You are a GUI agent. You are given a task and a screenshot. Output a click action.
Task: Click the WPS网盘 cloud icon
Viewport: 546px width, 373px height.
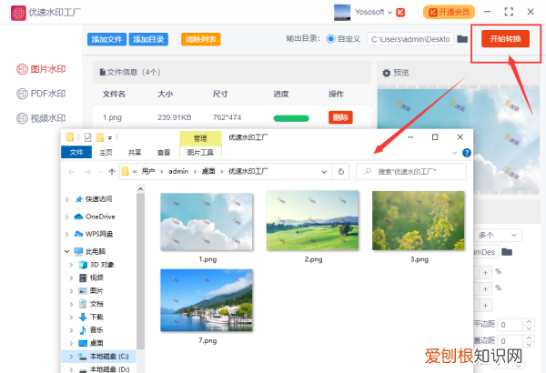[78, 234]
